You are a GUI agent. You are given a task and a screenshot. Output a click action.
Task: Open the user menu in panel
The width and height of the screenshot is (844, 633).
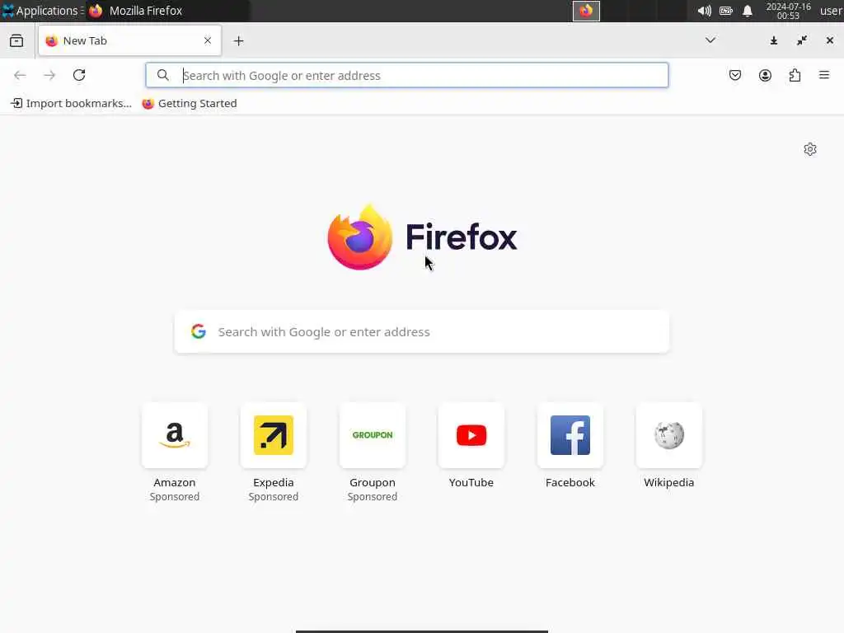click(831, 11)
